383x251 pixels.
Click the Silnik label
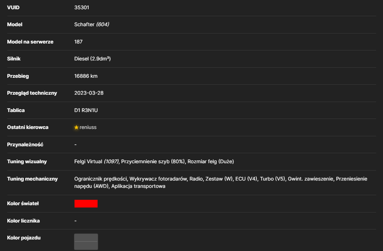coord(14,59)
